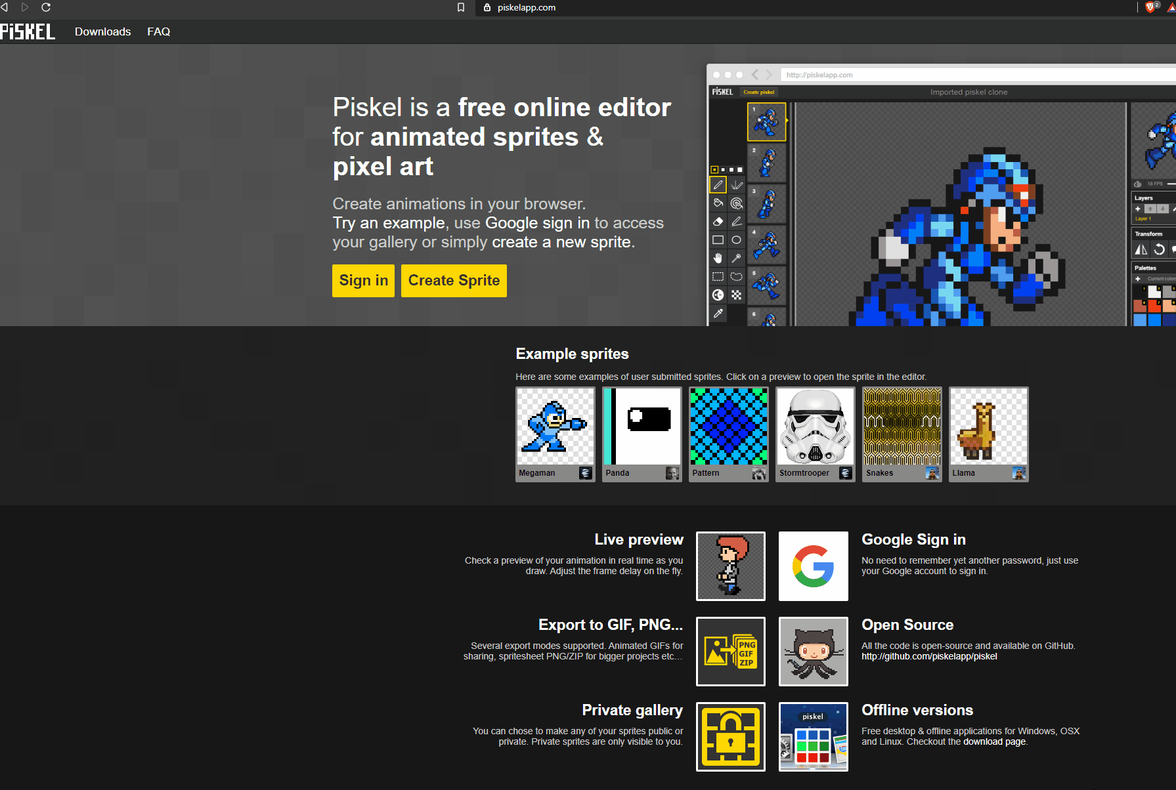Open the FAQ menu item

[159, 31]
